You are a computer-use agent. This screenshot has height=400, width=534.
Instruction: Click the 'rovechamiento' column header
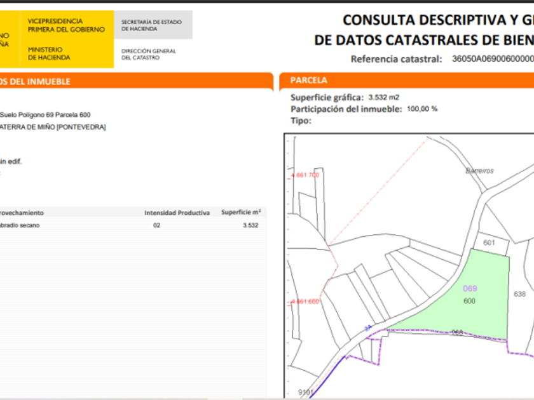coord(22,213)
